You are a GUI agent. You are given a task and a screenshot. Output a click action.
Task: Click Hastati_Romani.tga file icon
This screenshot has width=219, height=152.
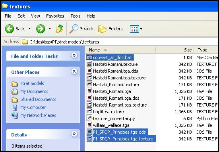point(89,91)
